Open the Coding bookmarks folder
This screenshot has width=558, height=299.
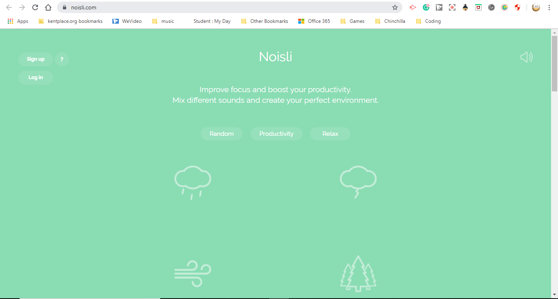coord(429,21)
